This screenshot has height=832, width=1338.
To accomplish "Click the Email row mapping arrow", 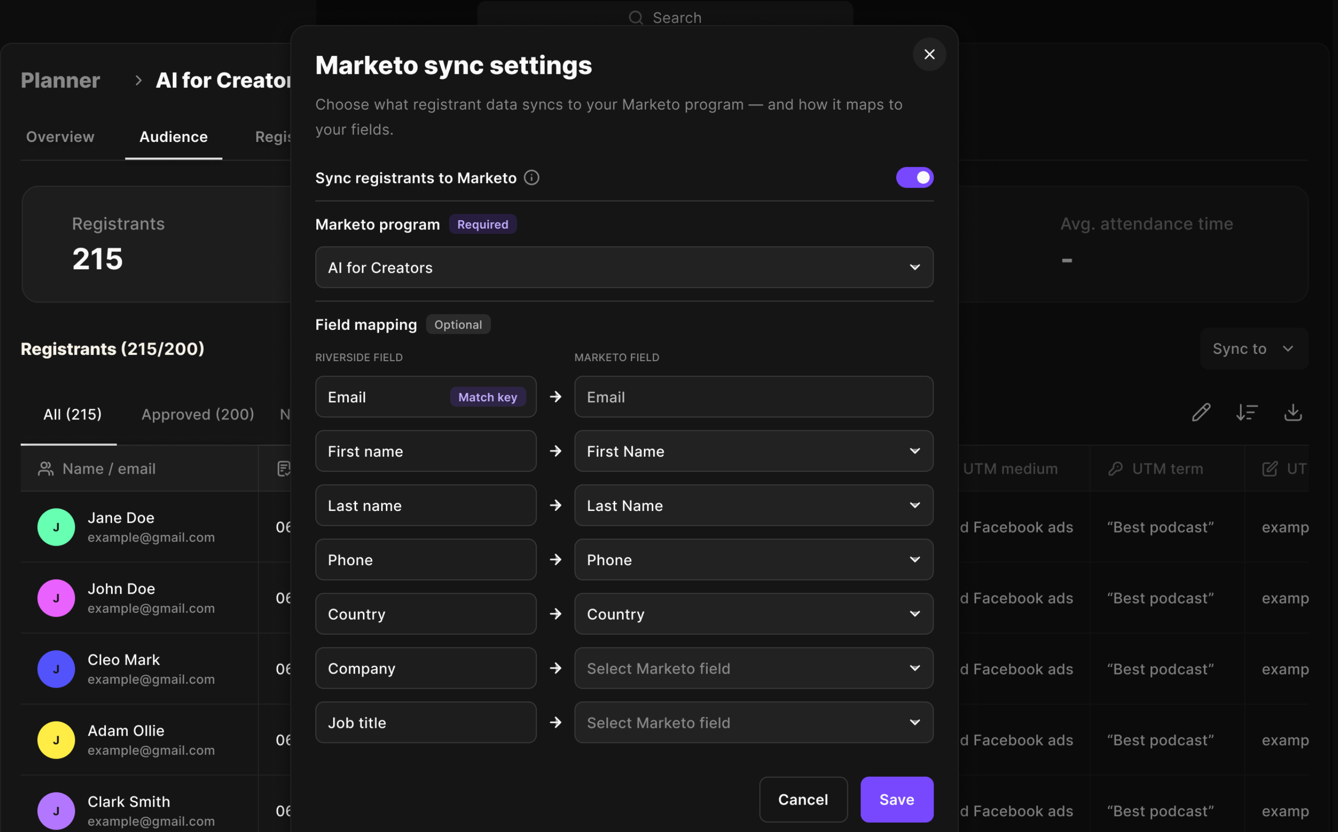I will pyautogui.click(x=555, y=397).
